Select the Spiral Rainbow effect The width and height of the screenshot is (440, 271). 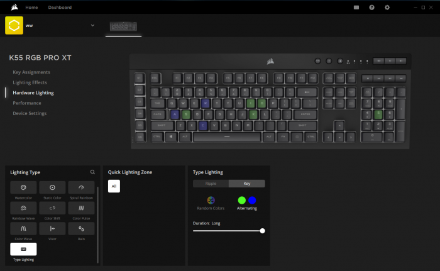(81, 188)
